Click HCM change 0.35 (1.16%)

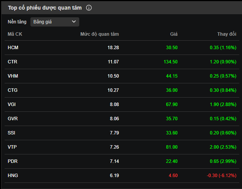223,48
